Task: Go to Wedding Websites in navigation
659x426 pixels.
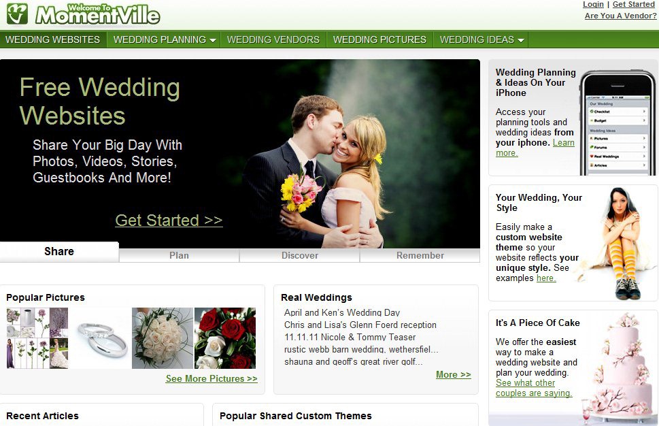Action: click(x=53, y=39)
